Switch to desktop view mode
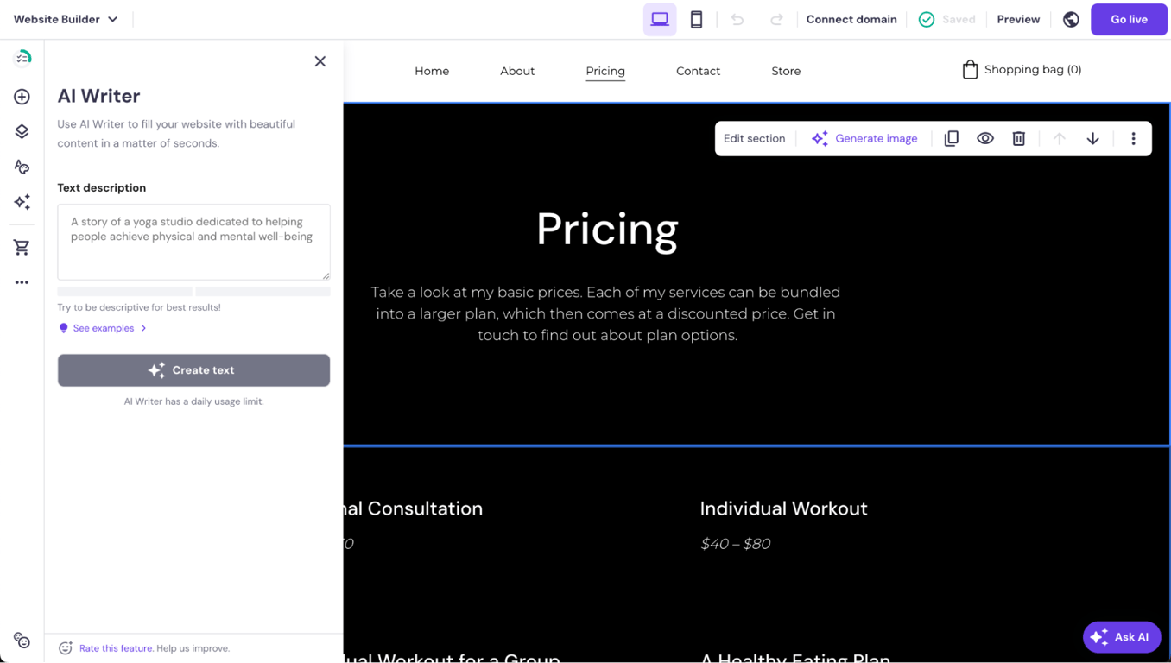This screenshot has height=663, width=1171. coord(659,18)
